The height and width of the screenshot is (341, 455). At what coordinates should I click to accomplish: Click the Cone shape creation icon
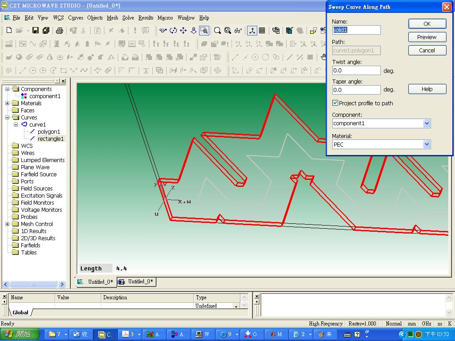(50, 57)
